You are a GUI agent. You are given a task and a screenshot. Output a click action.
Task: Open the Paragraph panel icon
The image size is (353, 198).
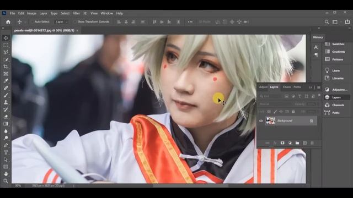[x=316, y=55]
